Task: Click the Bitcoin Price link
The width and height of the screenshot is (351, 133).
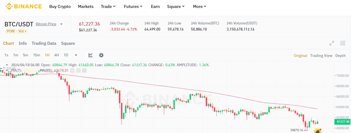Action: [46, 24]
